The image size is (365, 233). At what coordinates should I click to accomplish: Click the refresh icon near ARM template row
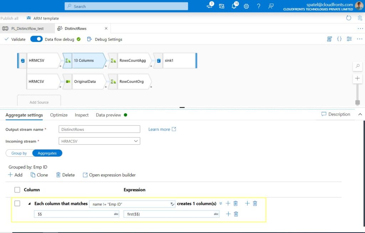(349, 18)
